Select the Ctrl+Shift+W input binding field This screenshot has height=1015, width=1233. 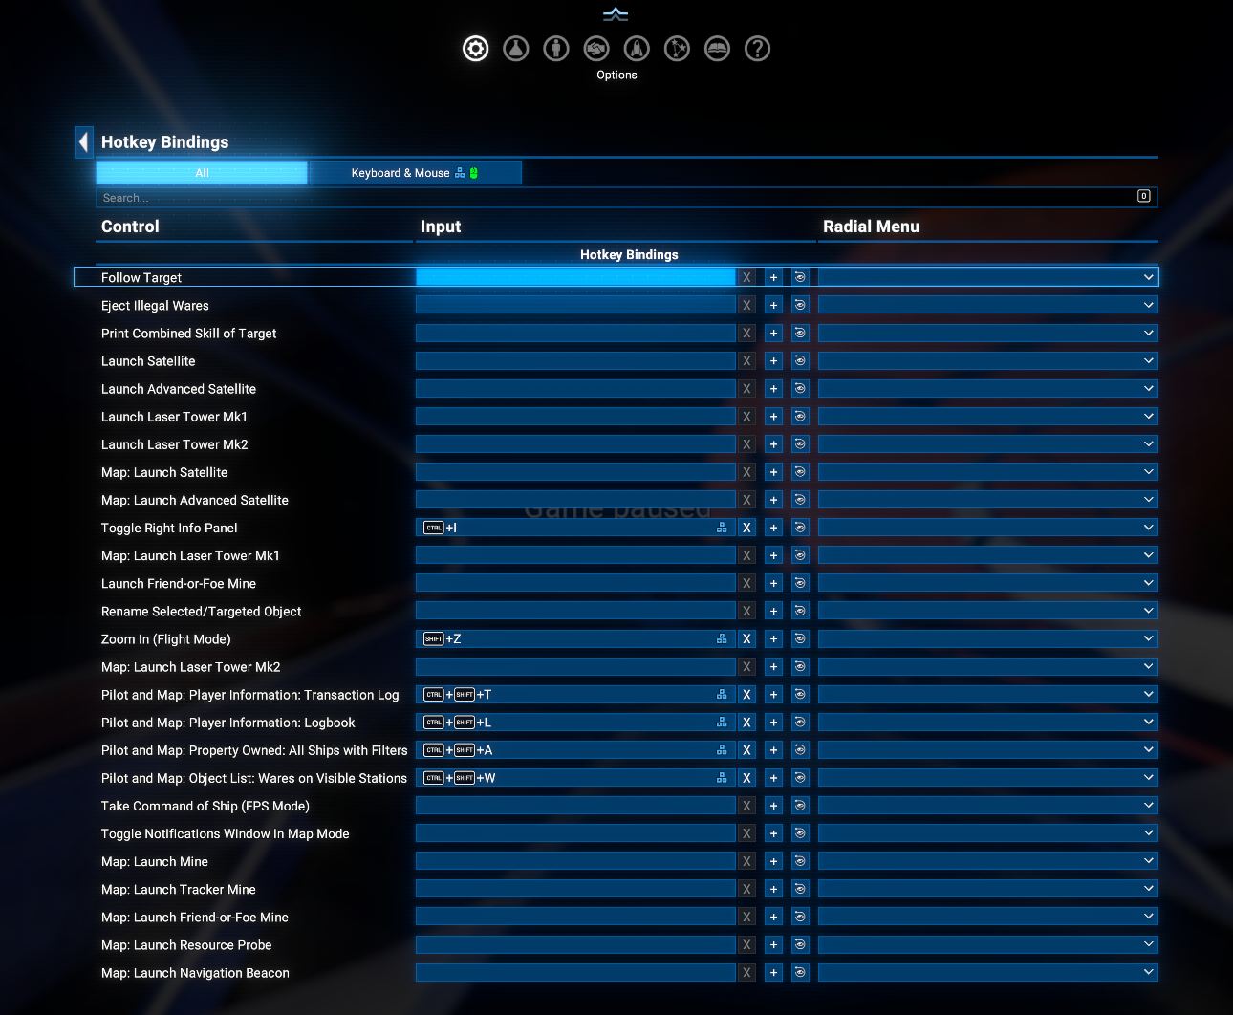click(x=575, y=778)
